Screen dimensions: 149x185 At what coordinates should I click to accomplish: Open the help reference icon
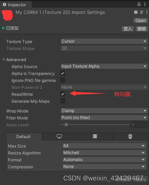[136, 12]
